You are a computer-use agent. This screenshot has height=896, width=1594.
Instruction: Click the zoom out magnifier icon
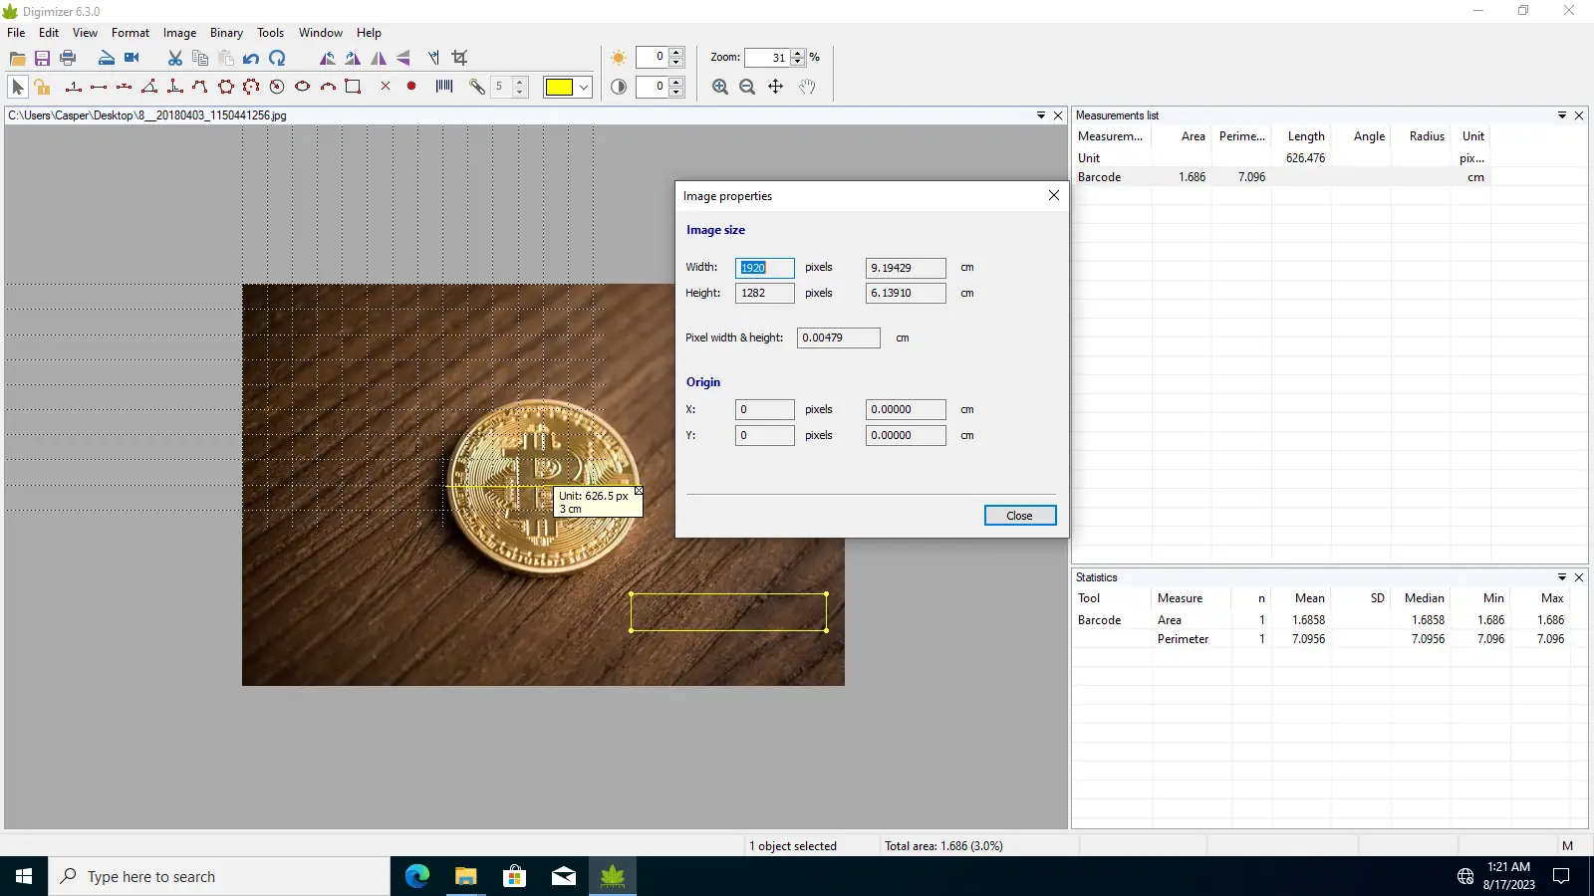tap(747, 87)
